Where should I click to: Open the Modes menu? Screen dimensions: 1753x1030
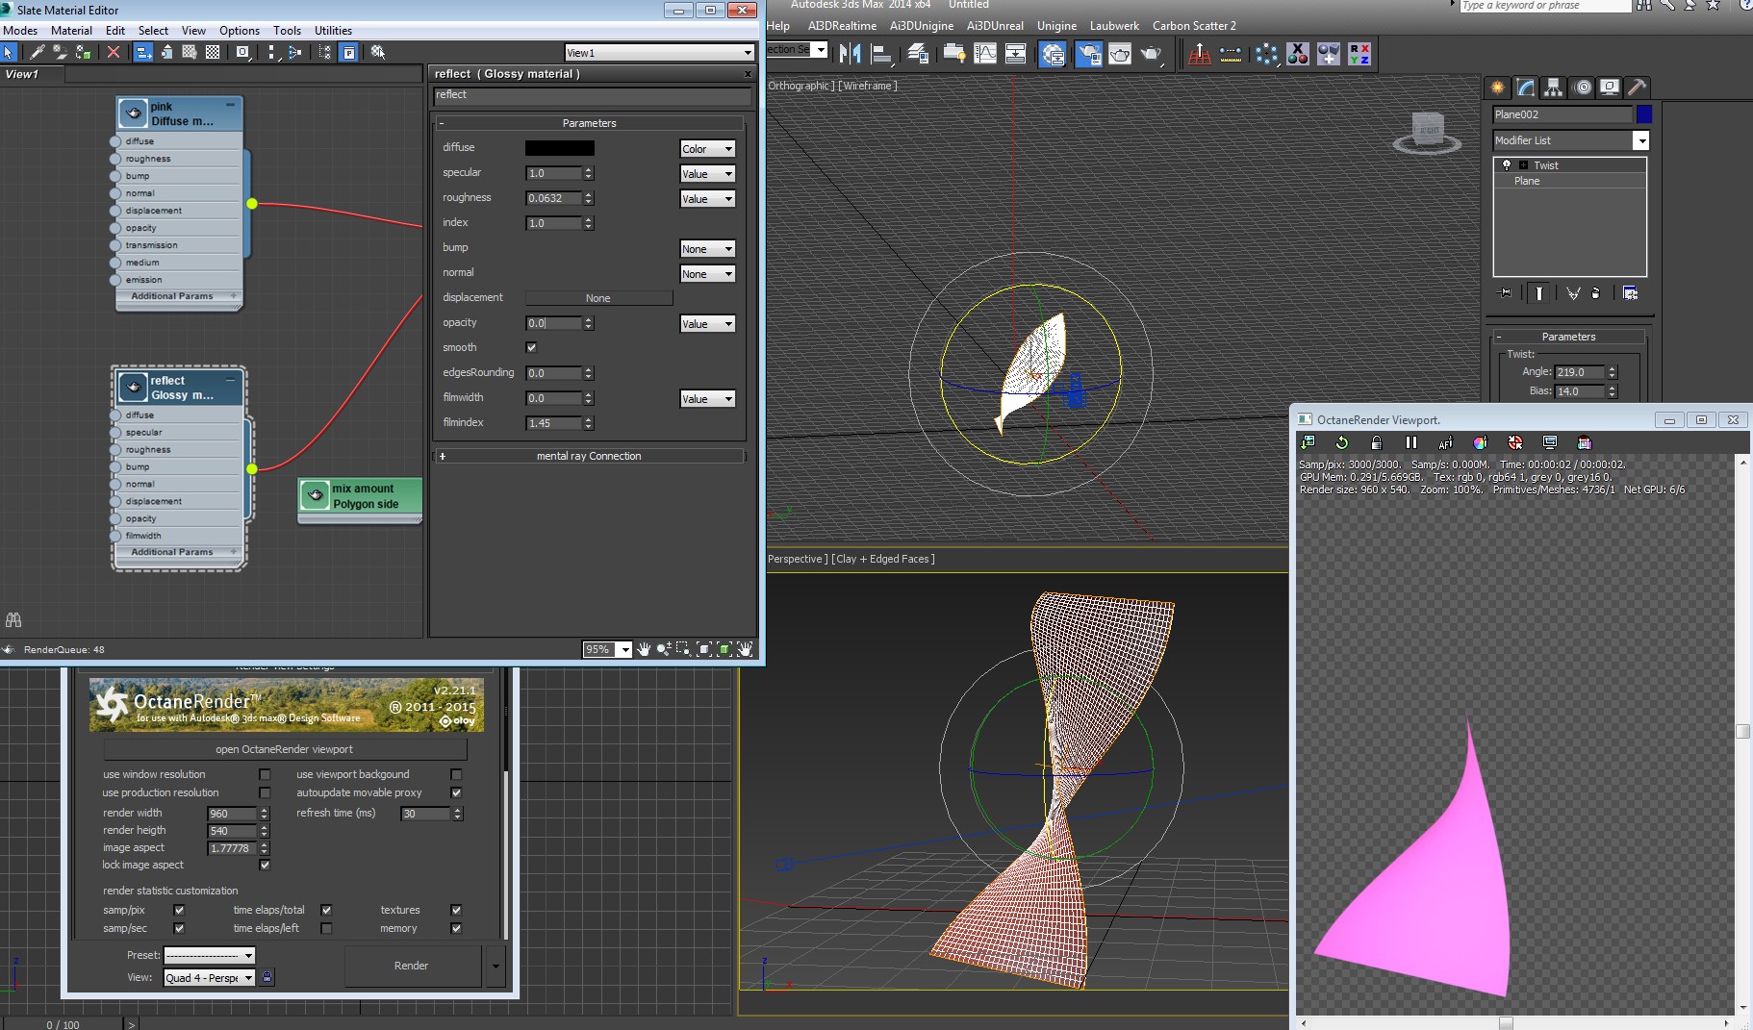[20, 31]
